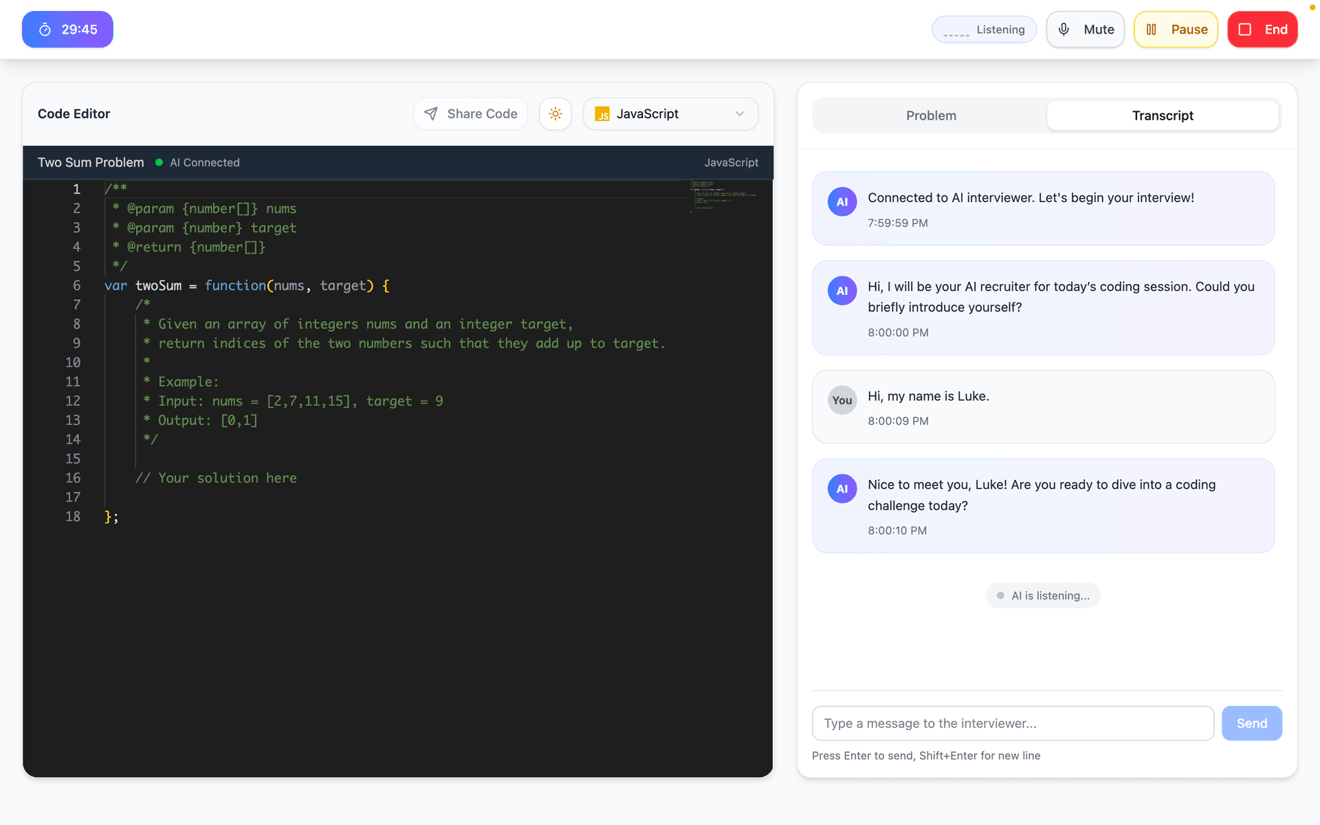This screenshot has width=1320, height=825.
Task: Expand the language selector chevron
Action: coord(739,113)
